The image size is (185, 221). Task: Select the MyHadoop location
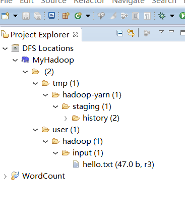[x=53, y=60]
